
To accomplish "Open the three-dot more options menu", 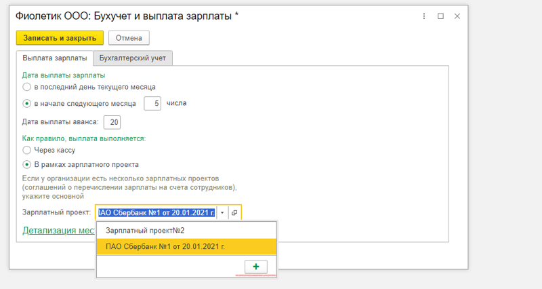I will tap(424, 16).
